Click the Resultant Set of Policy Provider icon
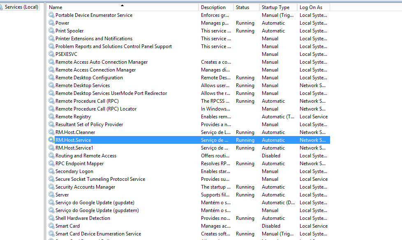Viewport: 402px width, 240px height. pyautogui.click(x=51, y=125)
